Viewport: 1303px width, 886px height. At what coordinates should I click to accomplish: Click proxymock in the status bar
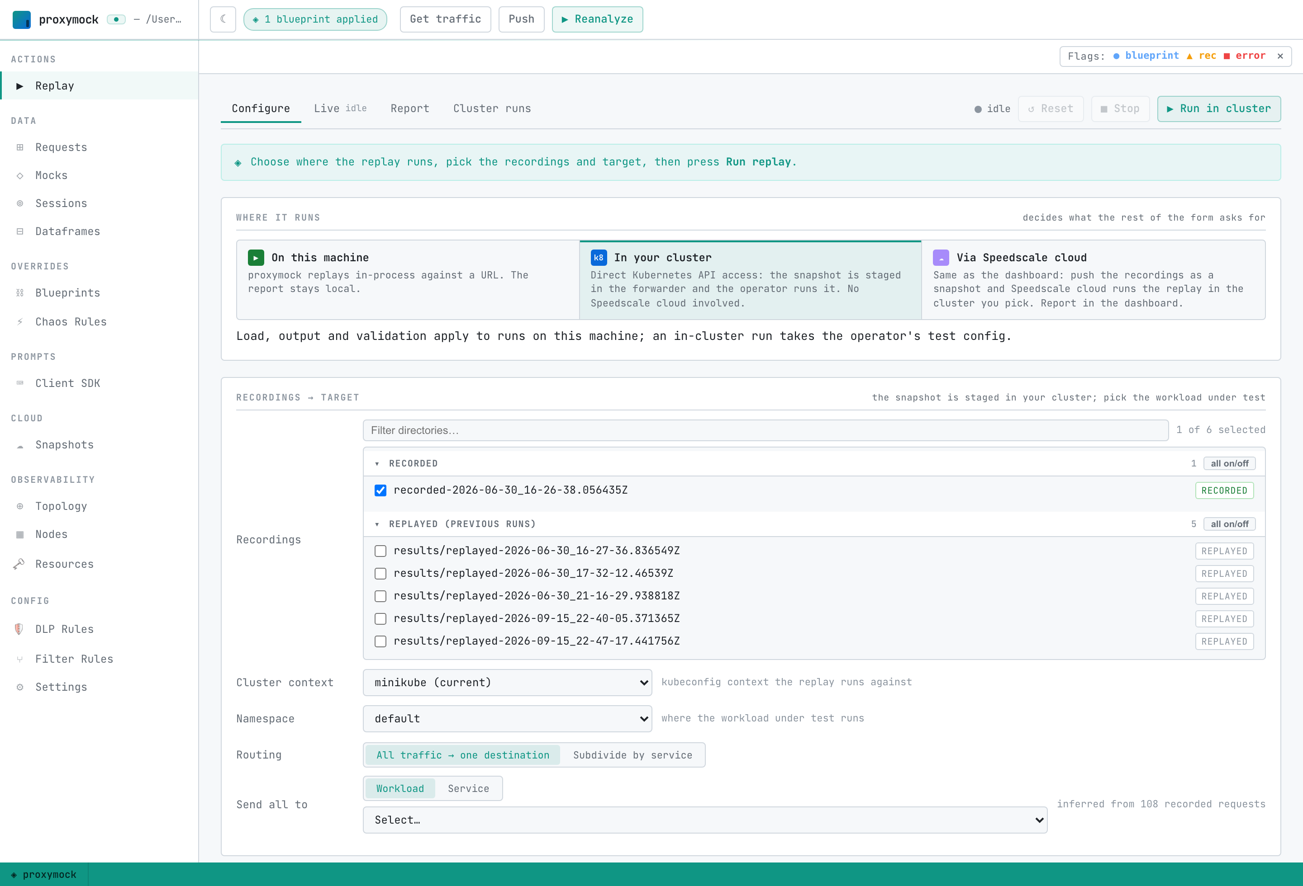[44, 875]
